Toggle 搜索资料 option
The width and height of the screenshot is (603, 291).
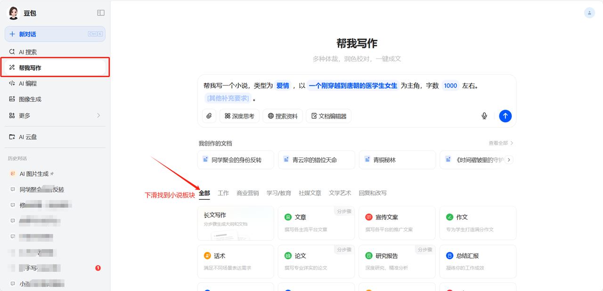tap(283, 116)
